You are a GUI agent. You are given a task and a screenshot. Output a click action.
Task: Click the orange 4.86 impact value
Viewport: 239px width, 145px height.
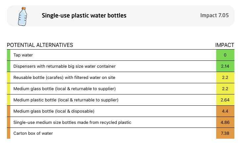[x=225, y=122]
